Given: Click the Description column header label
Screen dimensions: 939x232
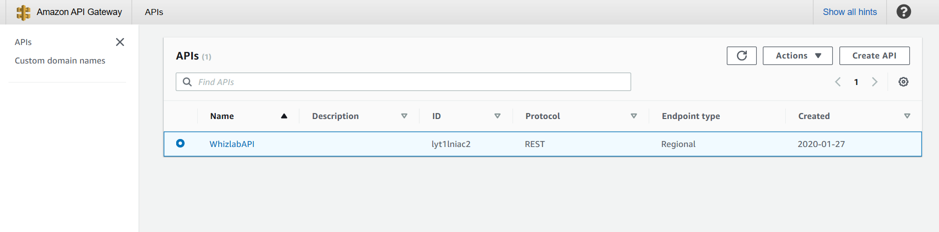Looking at the screenshot, I should [x=335, y=116].
